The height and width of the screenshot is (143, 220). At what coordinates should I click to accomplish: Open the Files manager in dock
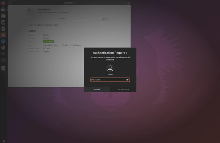[x=3, y=16]
